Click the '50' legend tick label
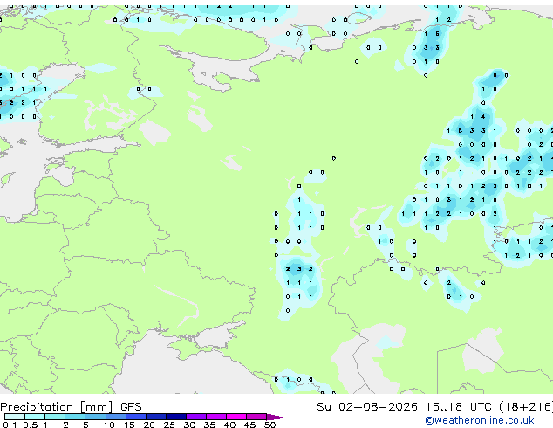 pos(270,425)
